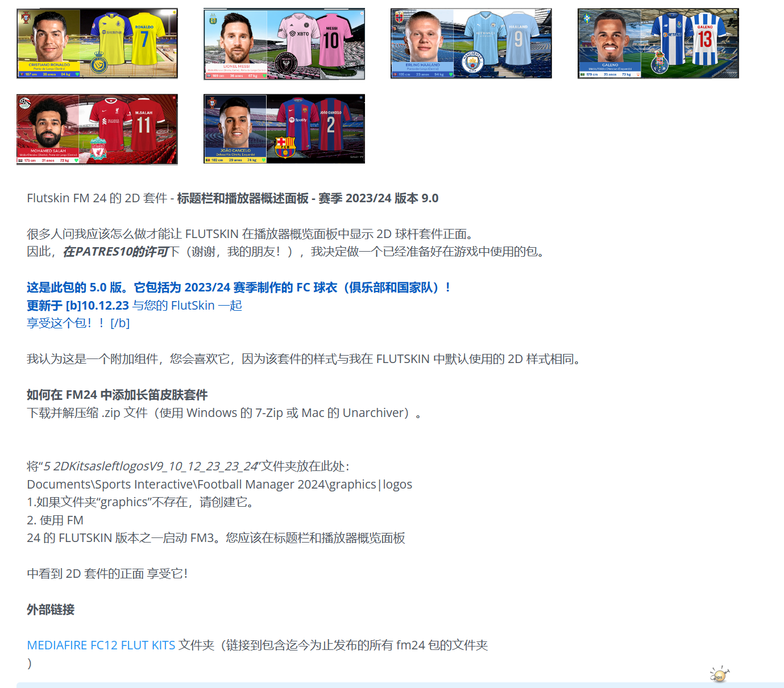Open the João Cancelo kit preview thumbnail
Image resolution: width=784 pixels, height=688 pixels.
[284, 129]
